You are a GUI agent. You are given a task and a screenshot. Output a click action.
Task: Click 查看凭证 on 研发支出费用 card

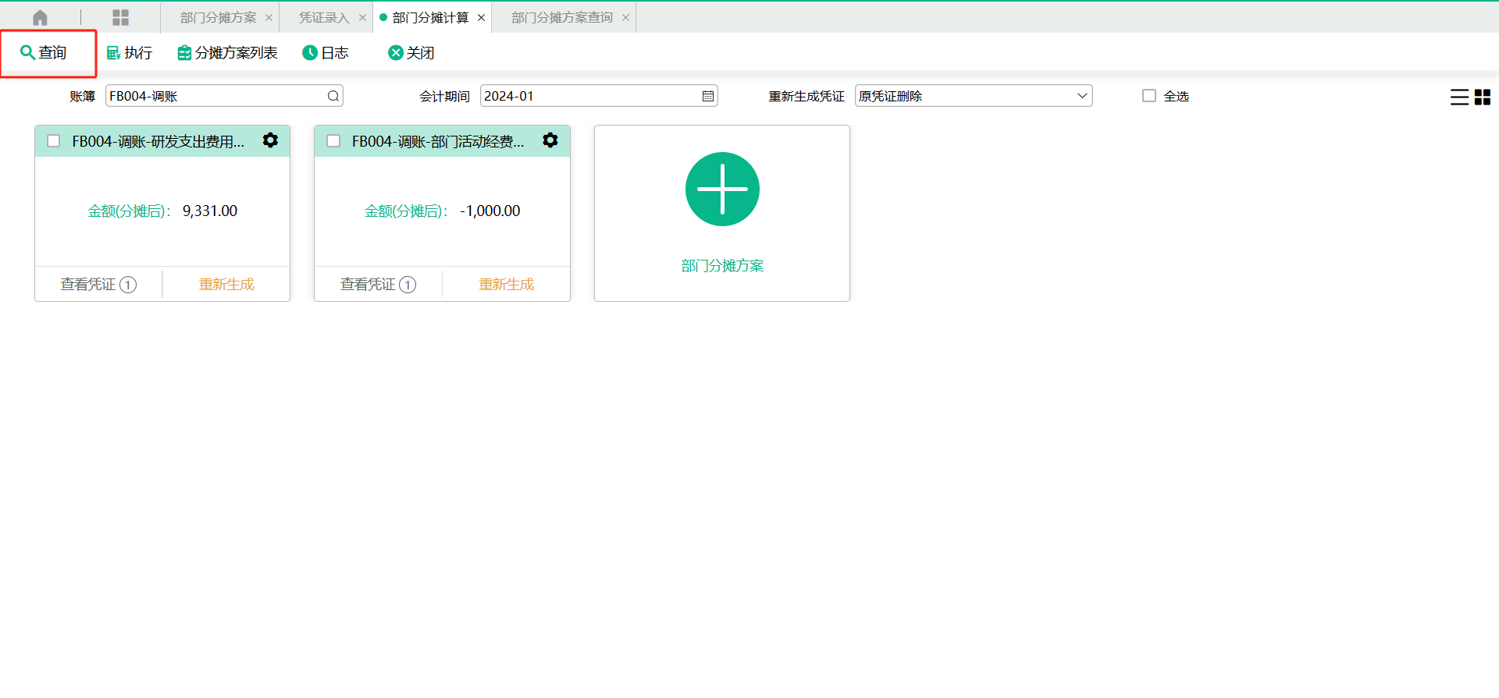tap(98, 285)
